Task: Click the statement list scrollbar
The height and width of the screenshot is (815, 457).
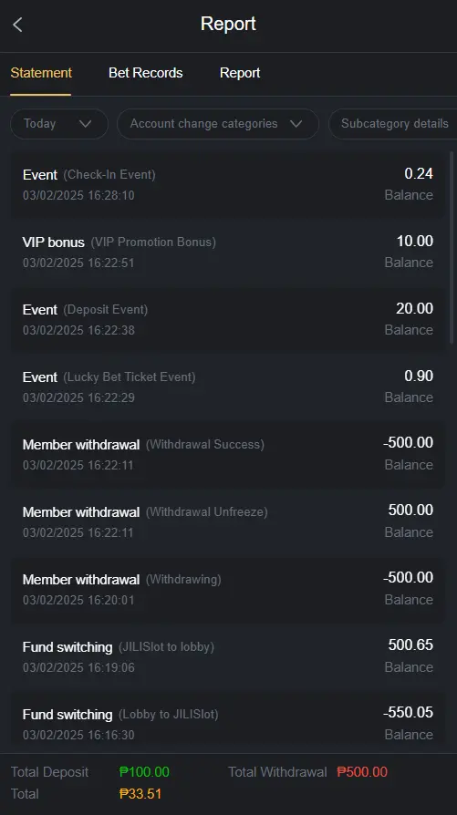Action: [x=452, y=247]
